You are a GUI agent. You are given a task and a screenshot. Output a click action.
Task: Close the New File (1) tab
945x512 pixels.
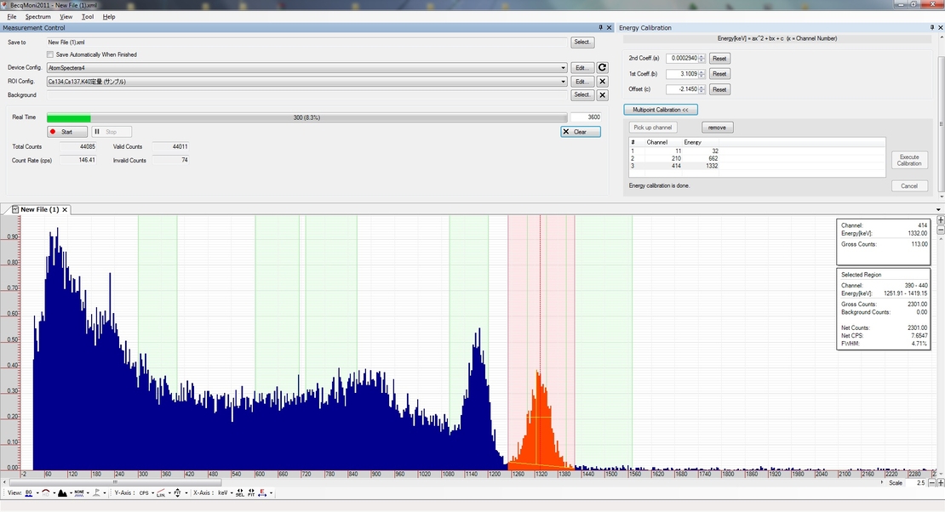65,209
